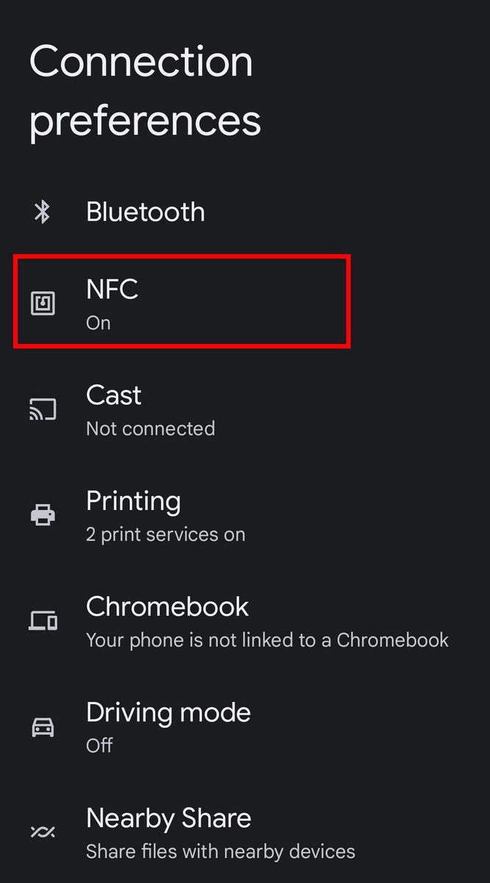The width and height of the screenshot is (490, 883).
Task: Click the Driving mode car icon
Action: click(43, 726)
